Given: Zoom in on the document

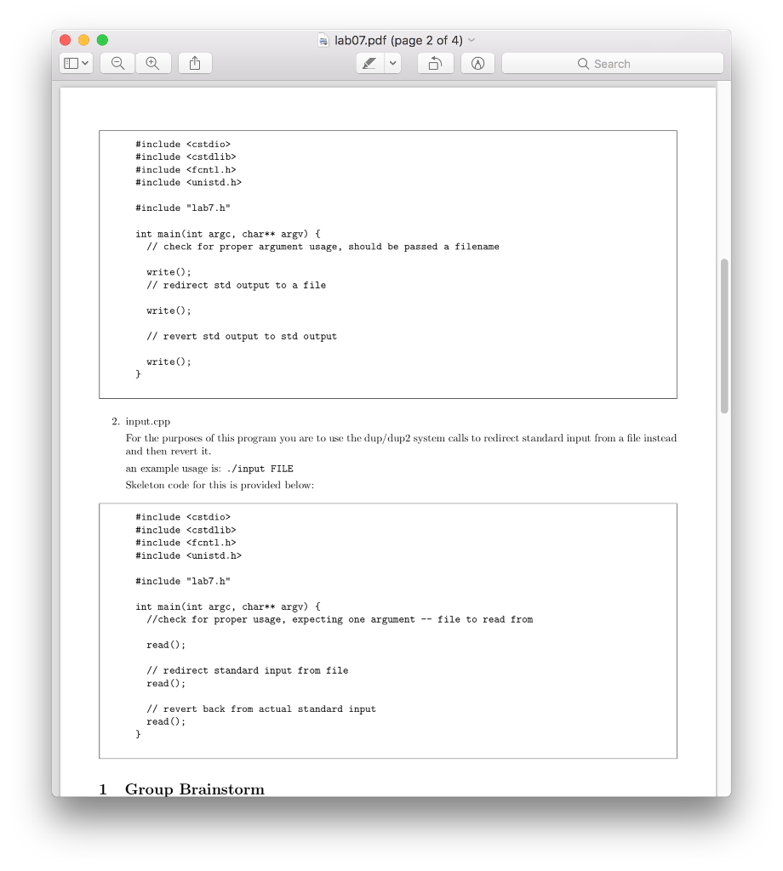Looking at the screenshot, I should (153, 62).
